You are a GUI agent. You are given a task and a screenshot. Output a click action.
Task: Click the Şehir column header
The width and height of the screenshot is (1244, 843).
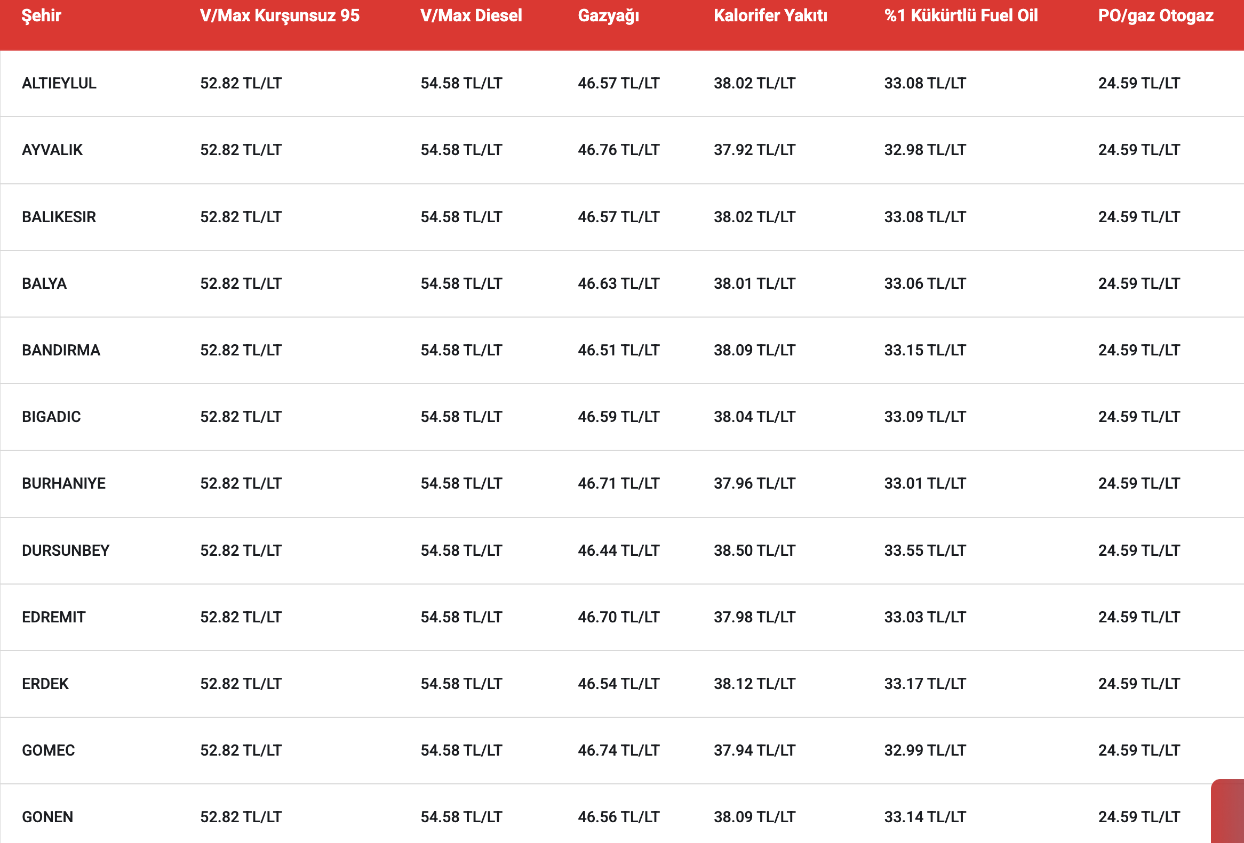click(41, 16)
